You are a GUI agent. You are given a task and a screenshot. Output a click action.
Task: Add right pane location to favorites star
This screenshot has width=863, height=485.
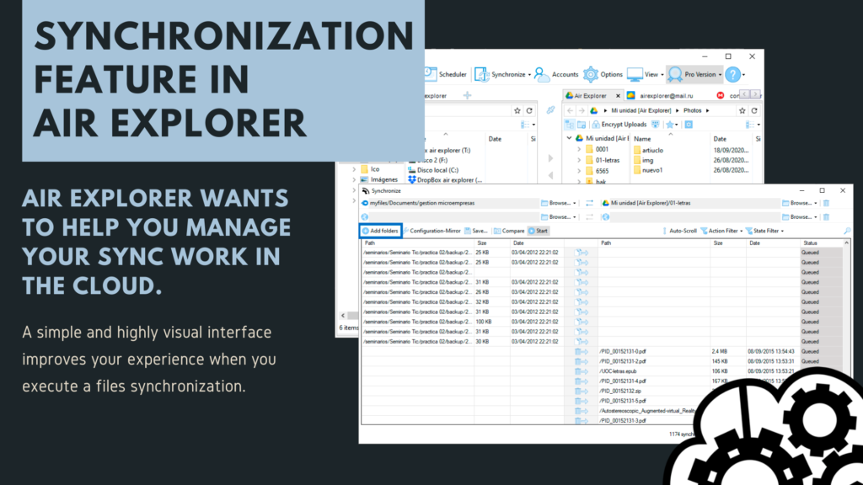pos(742,110)
